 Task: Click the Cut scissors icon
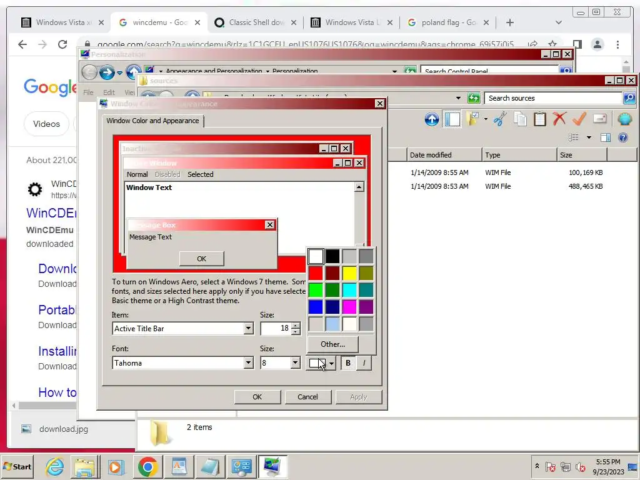[499, 119]
